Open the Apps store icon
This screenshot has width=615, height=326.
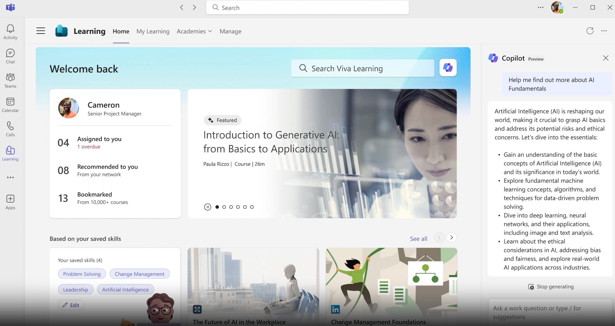pyautogui.click(x=10, y=202)
